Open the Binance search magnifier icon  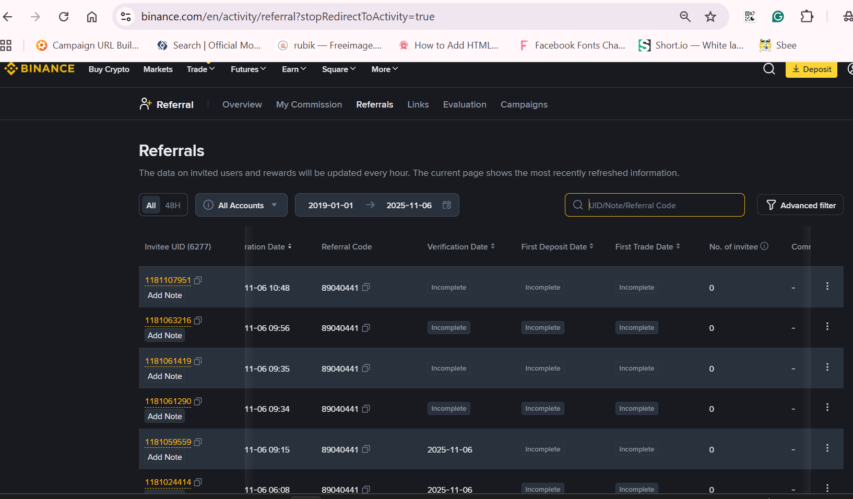(x=769, y=69)
